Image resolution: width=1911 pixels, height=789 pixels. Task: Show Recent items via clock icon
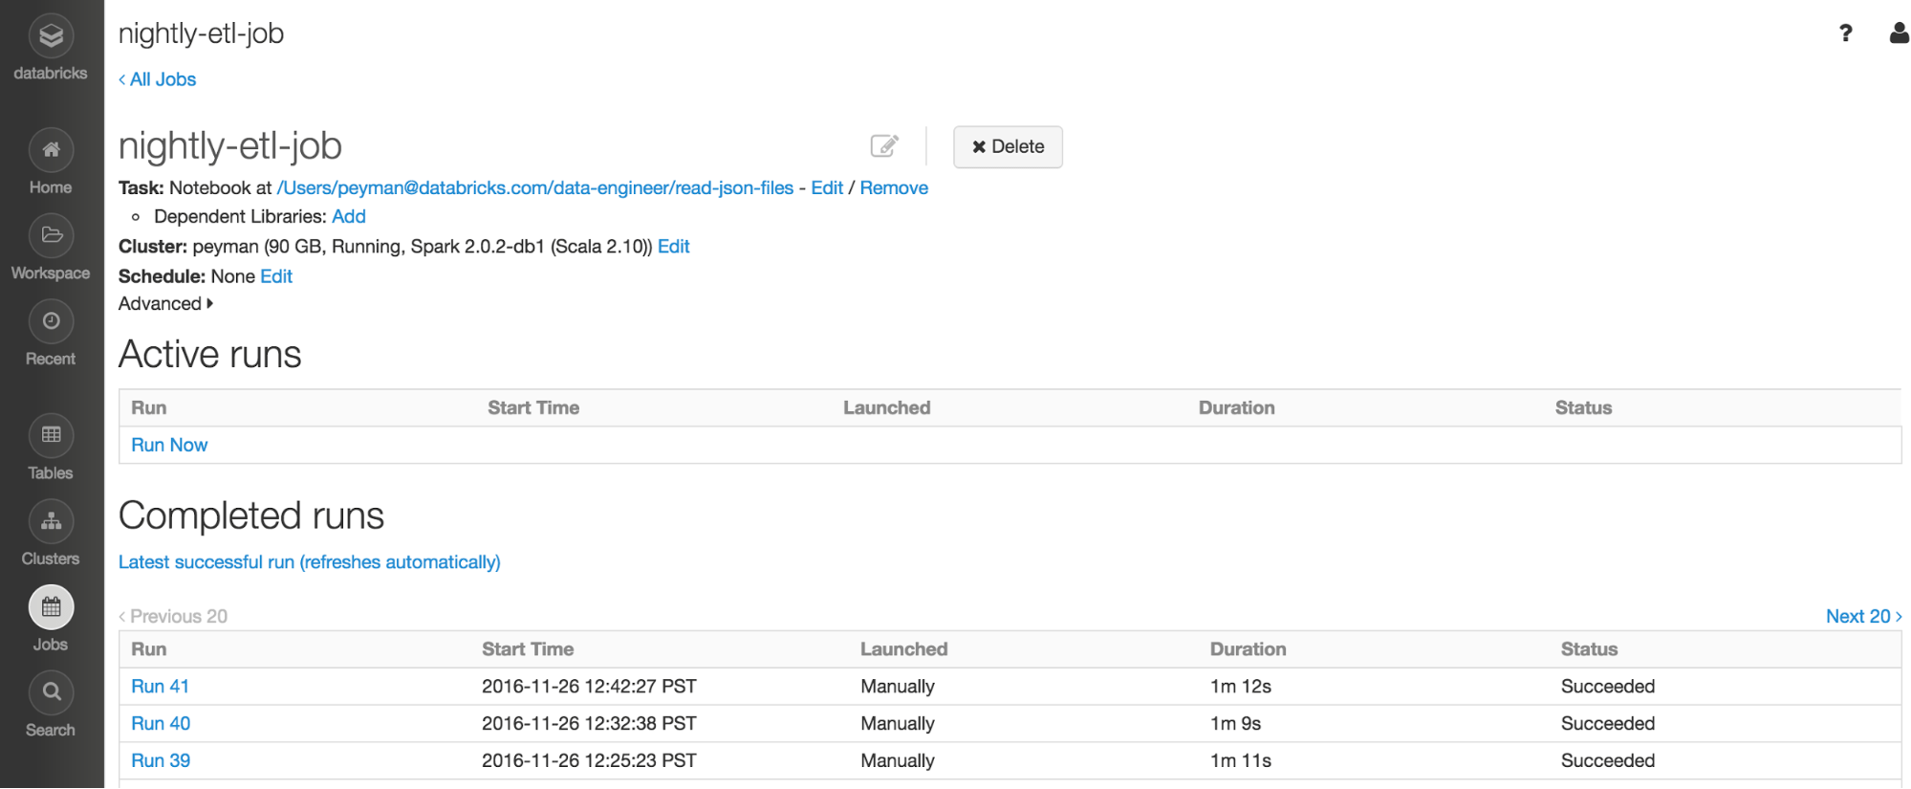[51, 321]
